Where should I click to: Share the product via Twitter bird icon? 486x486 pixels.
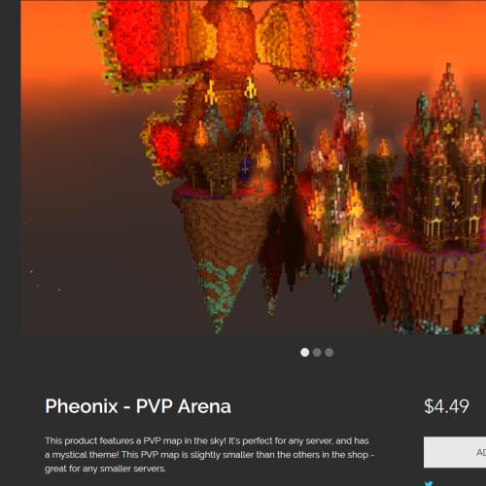coord(429,483)
